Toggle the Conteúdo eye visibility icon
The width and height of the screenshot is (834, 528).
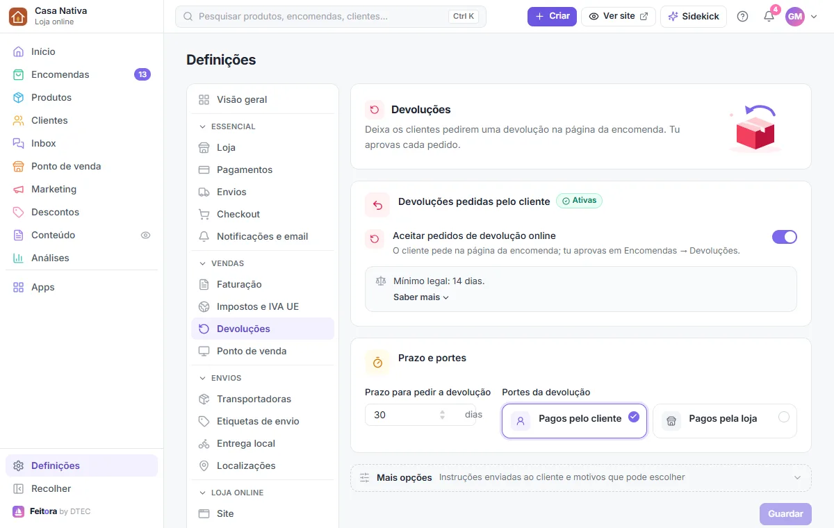point(145,235)
